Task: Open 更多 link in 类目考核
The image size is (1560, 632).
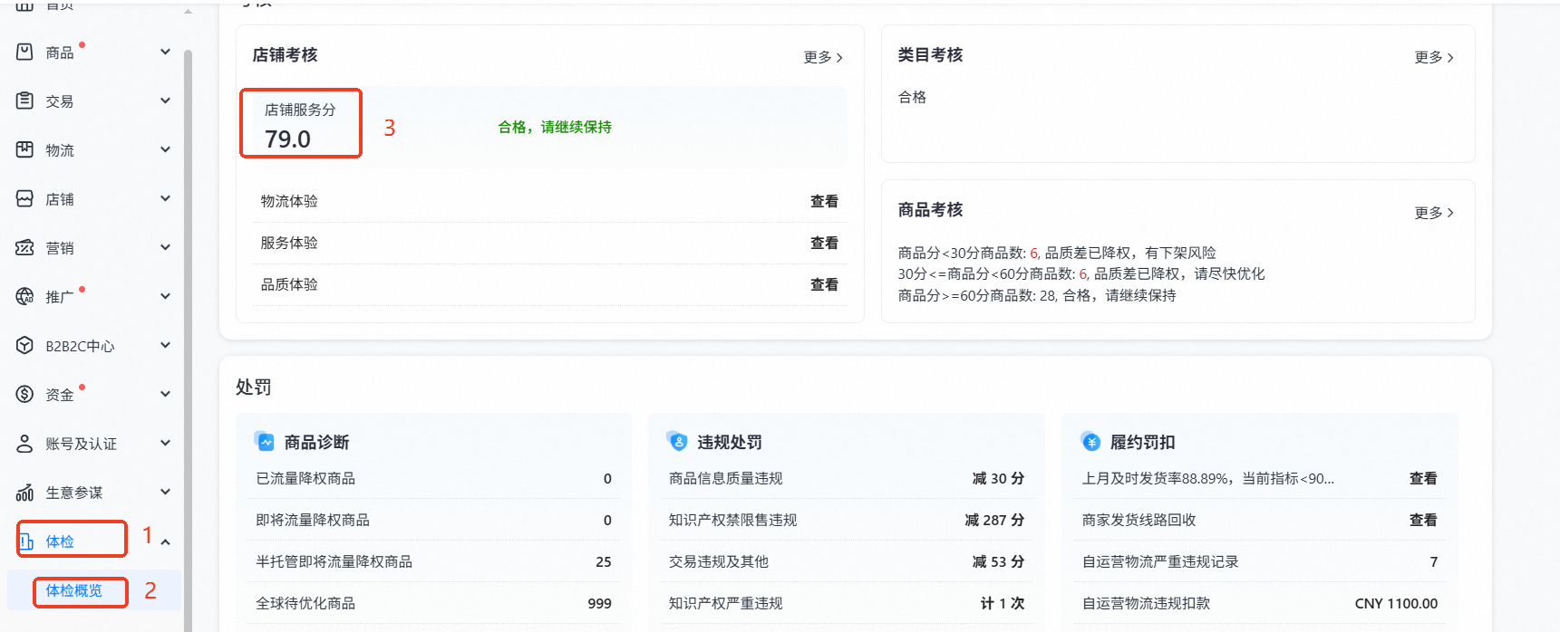Action: pos(1433,57)
